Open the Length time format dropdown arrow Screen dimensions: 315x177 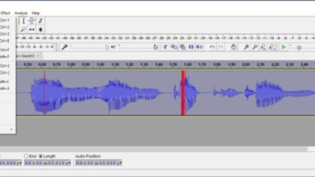click(69, 163)
